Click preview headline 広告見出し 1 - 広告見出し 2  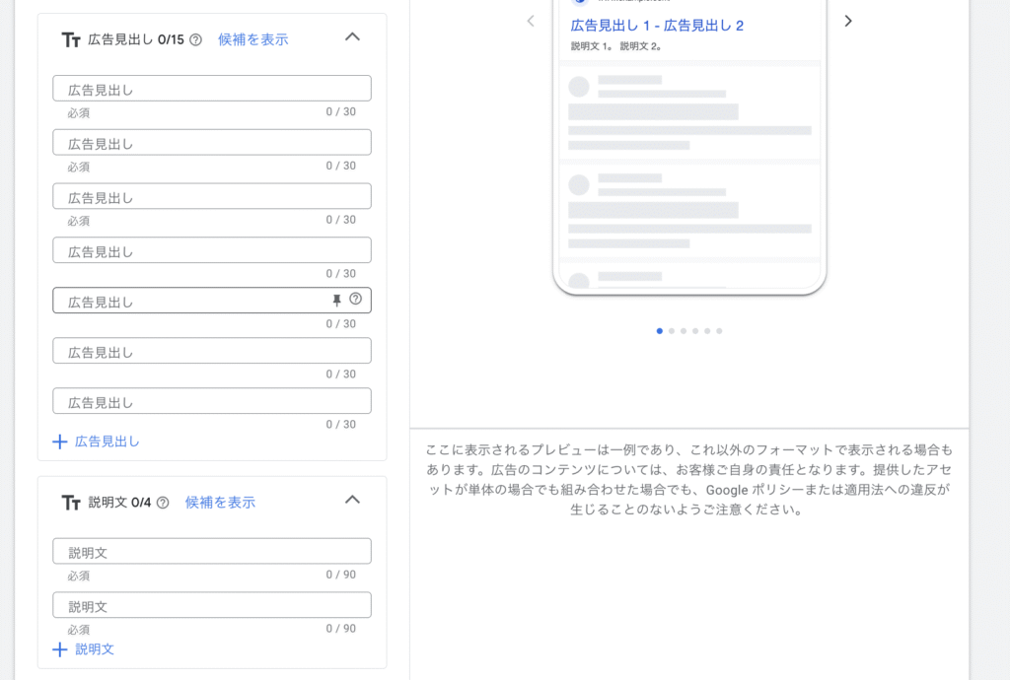[x=657, y=26]
